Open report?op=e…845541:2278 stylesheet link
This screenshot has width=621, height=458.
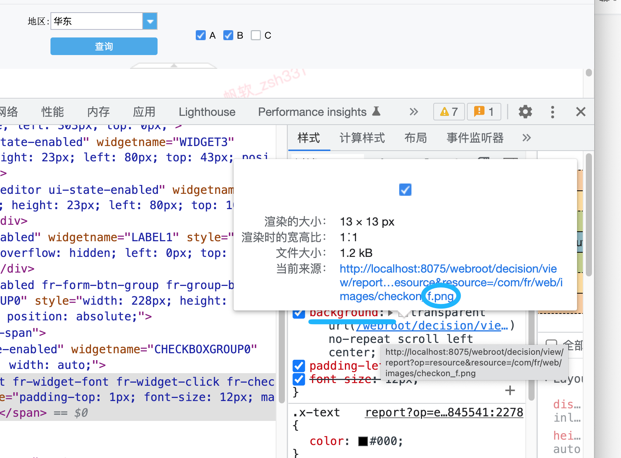pos(444,413)
